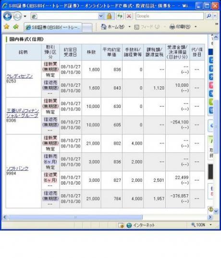Viewport: 221px width, 258px height.
Task: Click the Add to Favorites icon
Action: [16, 26]
